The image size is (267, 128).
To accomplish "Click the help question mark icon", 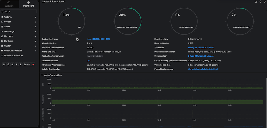I will (x=256, y=2).
